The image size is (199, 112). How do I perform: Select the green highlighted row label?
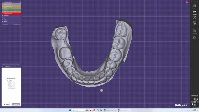10,10
